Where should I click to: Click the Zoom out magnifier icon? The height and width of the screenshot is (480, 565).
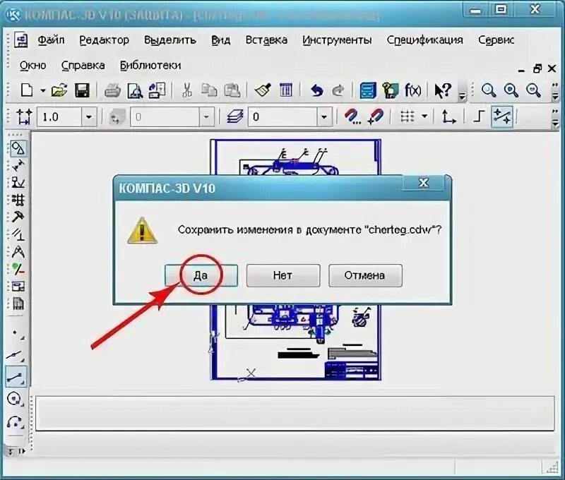[x=534, y=90]
